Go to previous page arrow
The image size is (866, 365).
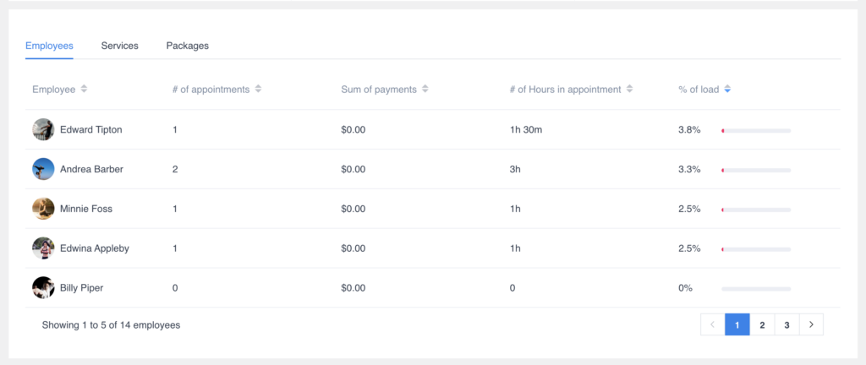(713, 324)
